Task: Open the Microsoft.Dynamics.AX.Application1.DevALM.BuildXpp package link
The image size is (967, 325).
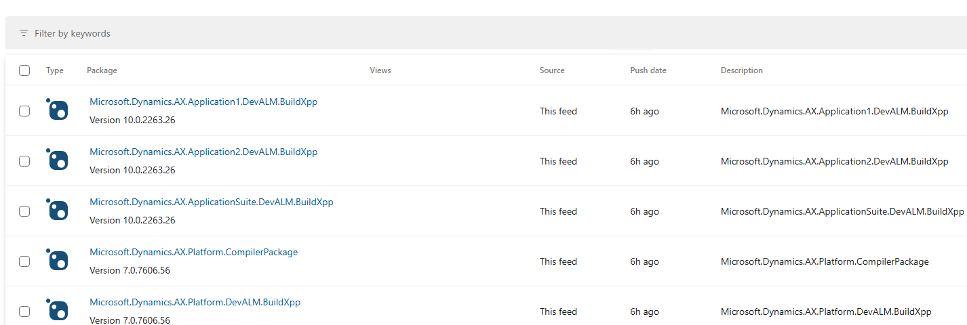Action: (203, 102)
